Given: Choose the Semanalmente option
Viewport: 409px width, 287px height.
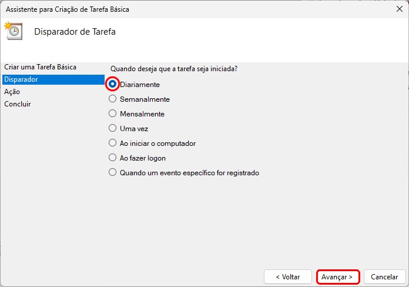Looking at the screenshot, I should 112,99.
